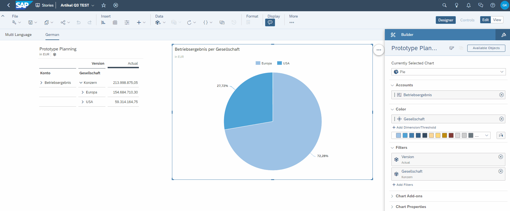The width and height of the screenshot is (510, 211).
Task: Mark story as favorite with star
Action: tap(104, 5)
